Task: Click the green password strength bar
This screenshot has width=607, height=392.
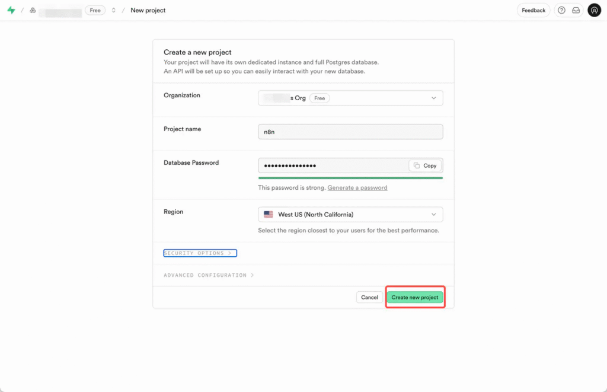Action: point(350,177)
